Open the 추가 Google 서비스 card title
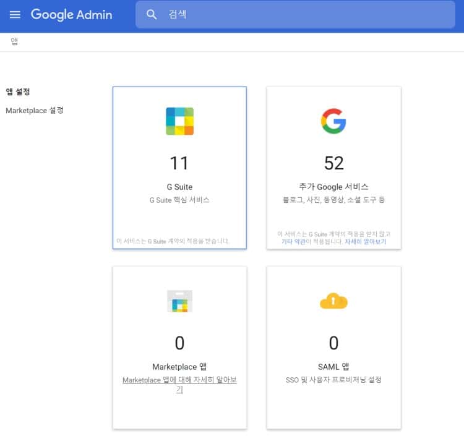The image size is (464, 441). [x=333, y=186]
